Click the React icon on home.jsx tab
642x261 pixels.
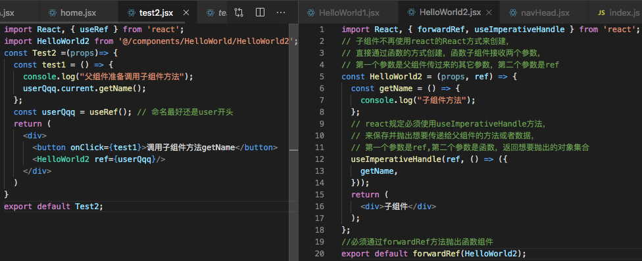coord(53,12)
